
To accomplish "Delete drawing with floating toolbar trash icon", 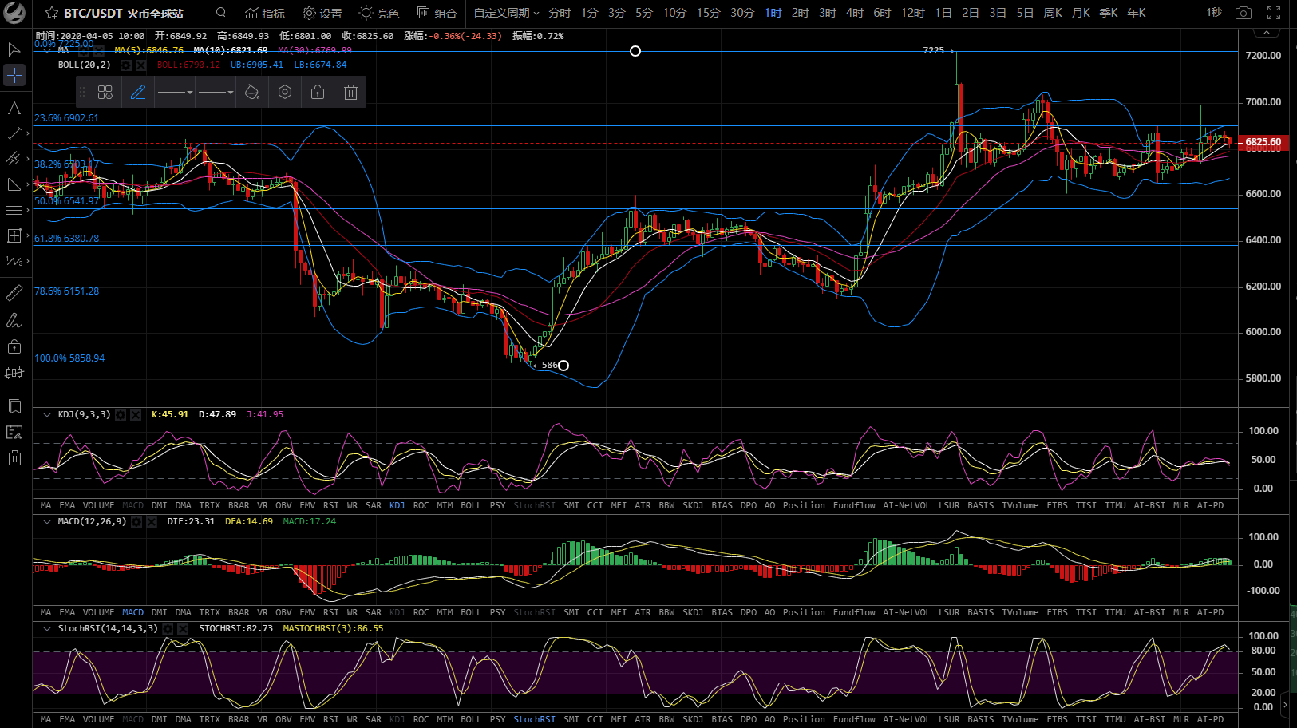I will point(350,93).
